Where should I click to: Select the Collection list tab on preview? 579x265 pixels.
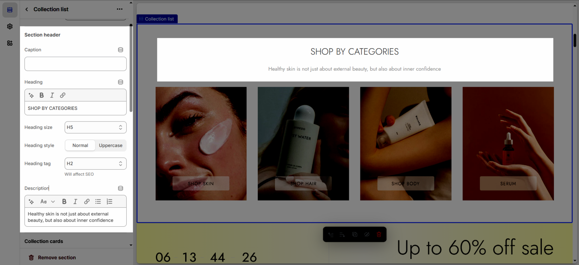157,19
